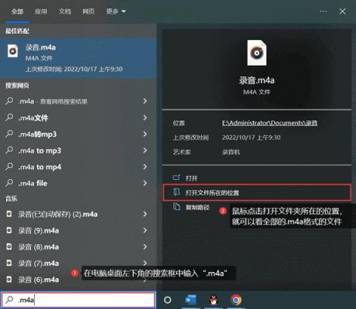
Task: Expand the .m4a to mp4 chevron
Action: click(x=145, y=167)
